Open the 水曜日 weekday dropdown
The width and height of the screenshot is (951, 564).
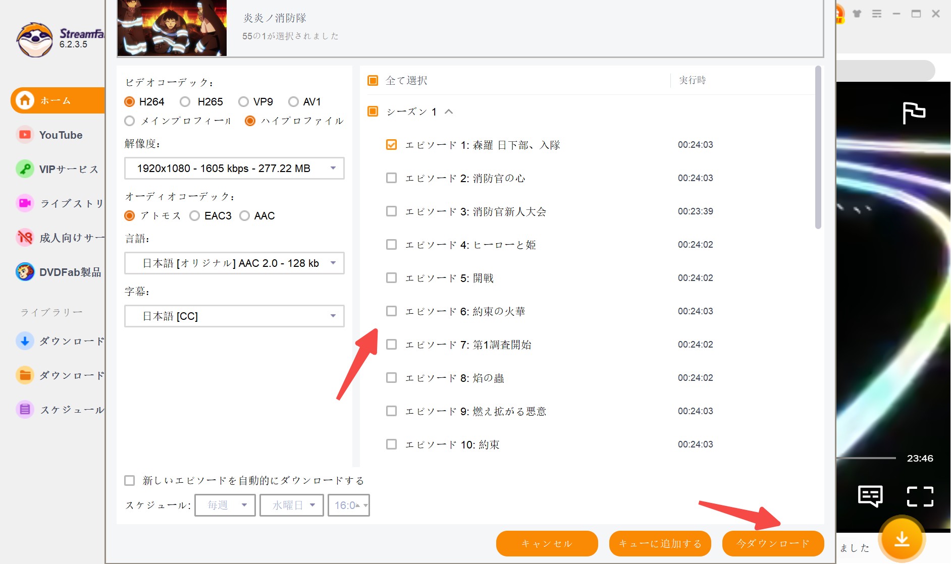pyautogui.click(x=292, y=505)
